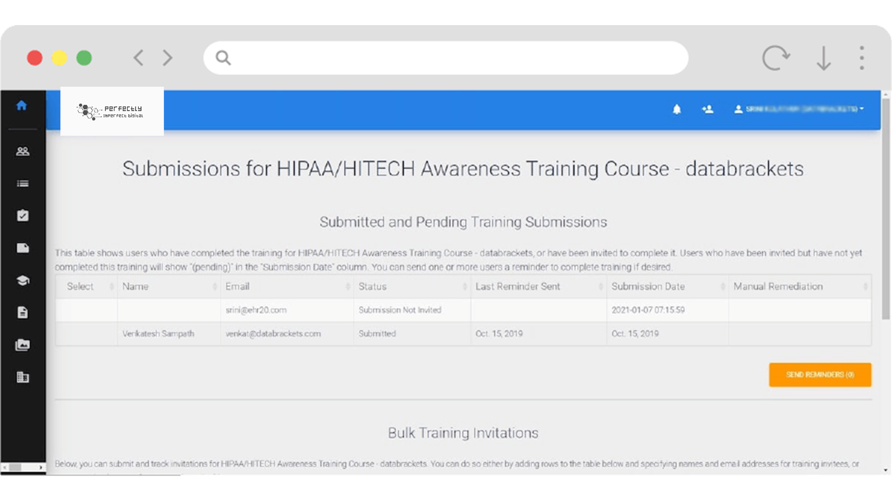The width and height of the screenshot is (892, 501).
Task: Open the graduation cap training icon
Action: [x=22, y=280]
